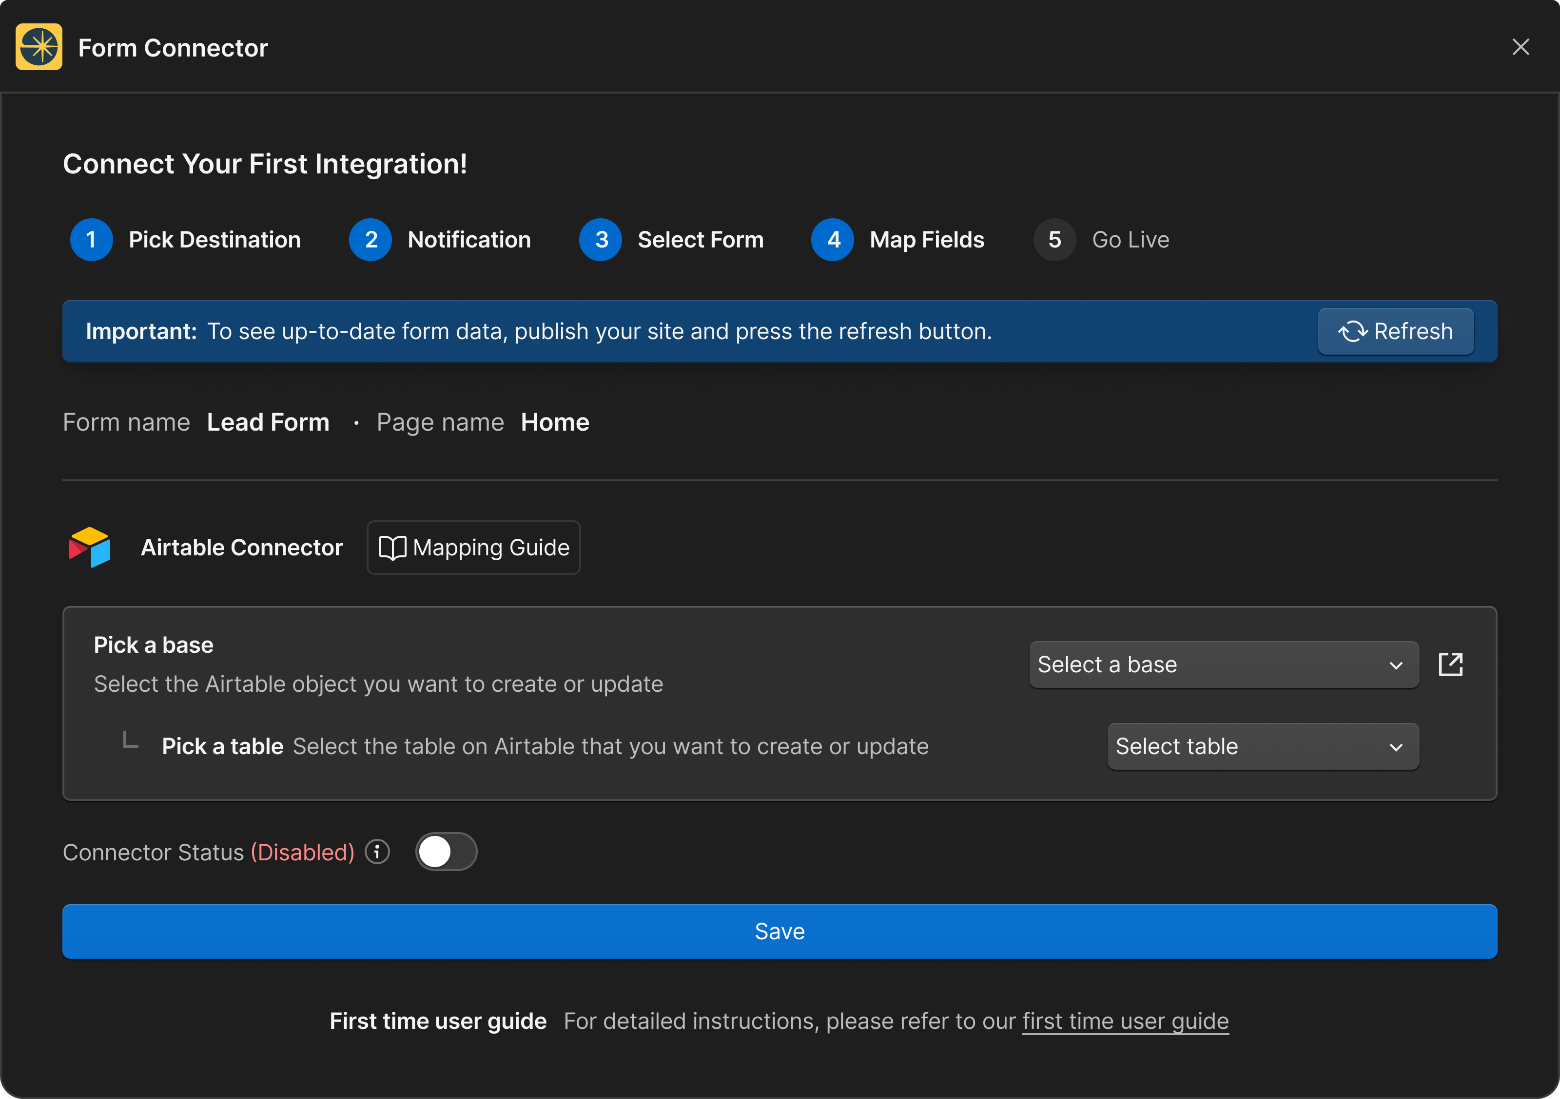Click the blue Save button
The height and width of the screenshot is (1099, 1560).
(x=780, y=930)
